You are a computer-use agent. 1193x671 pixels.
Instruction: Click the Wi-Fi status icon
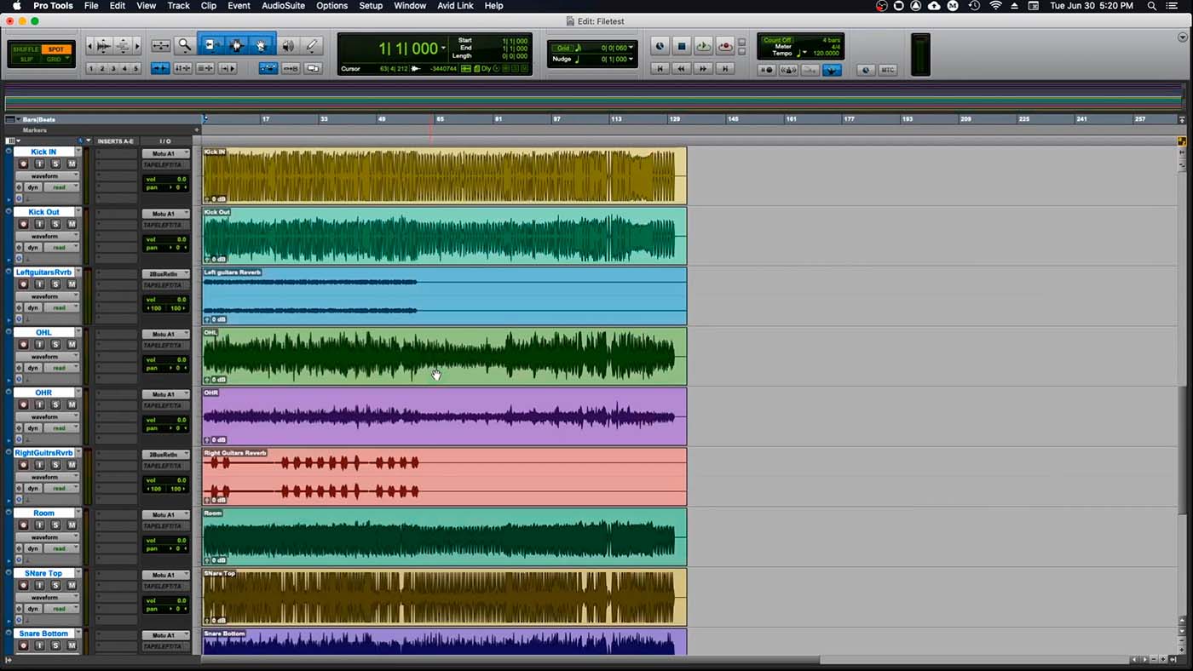click(995, 6)
